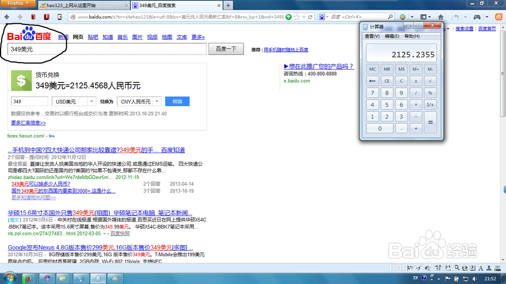
Task: Click the orange shopping icon on toolbar
Action: click(x=498, y=17)
